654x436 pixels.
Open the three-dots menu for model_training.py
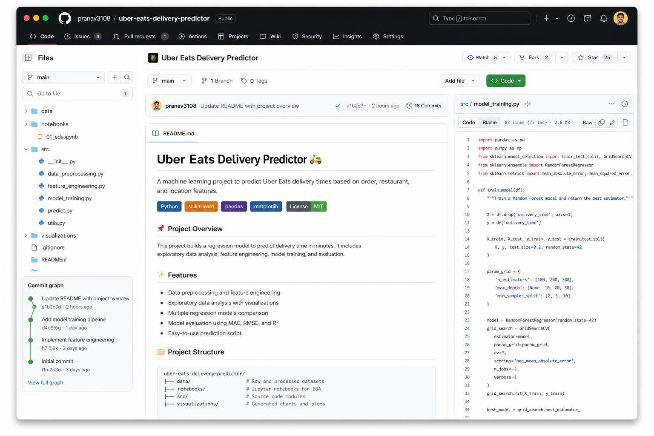[x=611, y=104]
